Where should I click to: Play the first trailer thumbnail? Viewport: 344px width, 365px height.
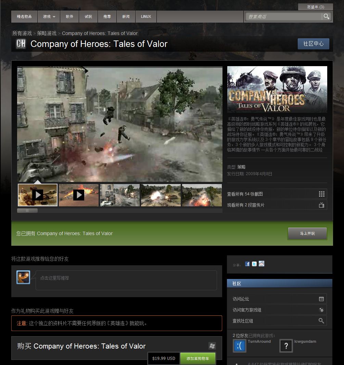coord(38,195)
